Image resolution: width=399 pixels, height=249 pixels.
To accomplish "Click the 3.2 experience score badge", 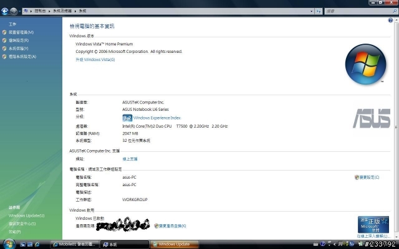I will pos(127,118).
